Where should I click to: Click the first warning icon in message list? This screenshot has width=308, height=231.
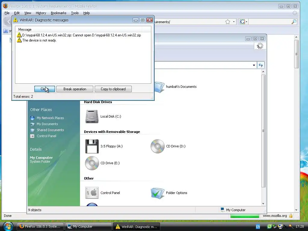[x=19, y=35]
